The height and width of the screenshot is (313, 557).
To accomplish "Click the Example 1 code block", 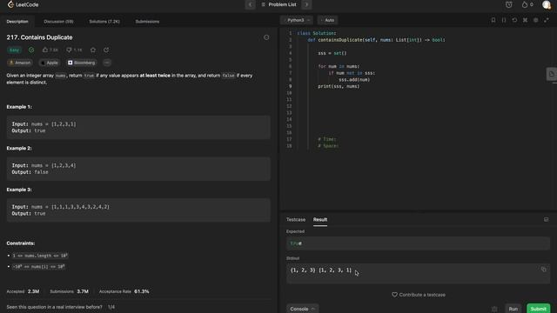I will [138, 128].
